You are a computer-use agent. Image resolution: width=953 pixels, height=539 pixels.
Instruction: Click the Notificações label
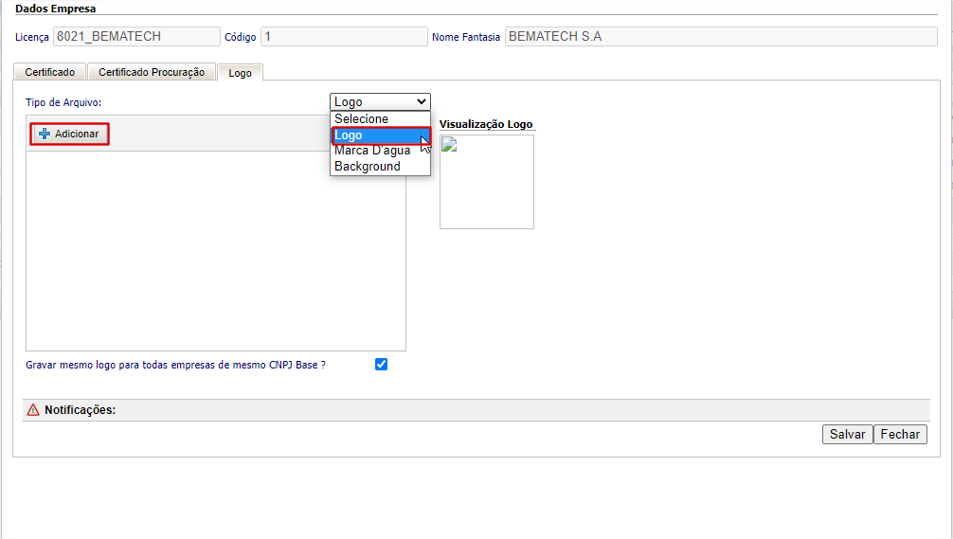pos(81,410)
